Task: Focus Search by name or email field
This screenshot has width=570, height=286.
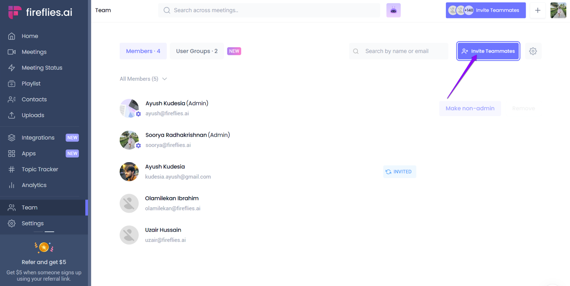Action: (399, 51)
